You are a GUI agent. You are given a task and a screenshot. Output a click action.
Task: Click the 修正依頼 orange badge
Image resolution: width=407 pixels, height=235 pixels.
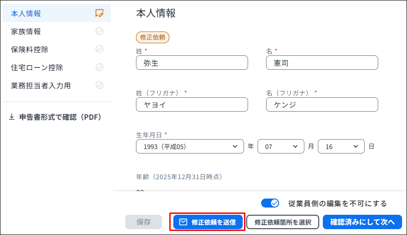[152, 37]
